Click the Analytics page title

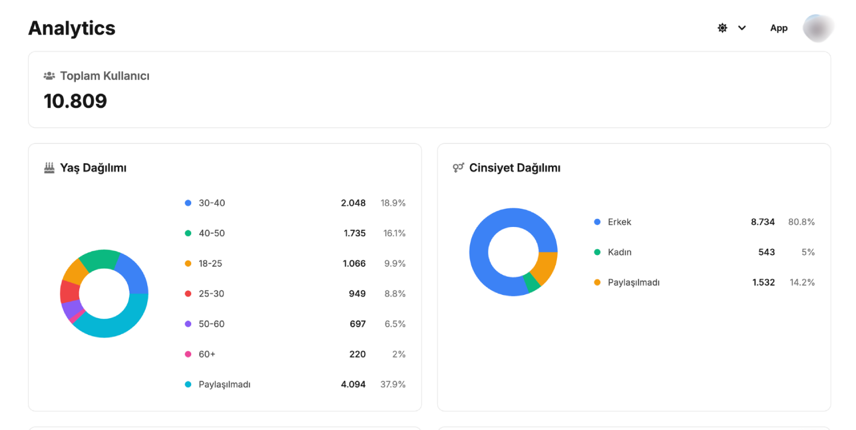pos(71,27)
